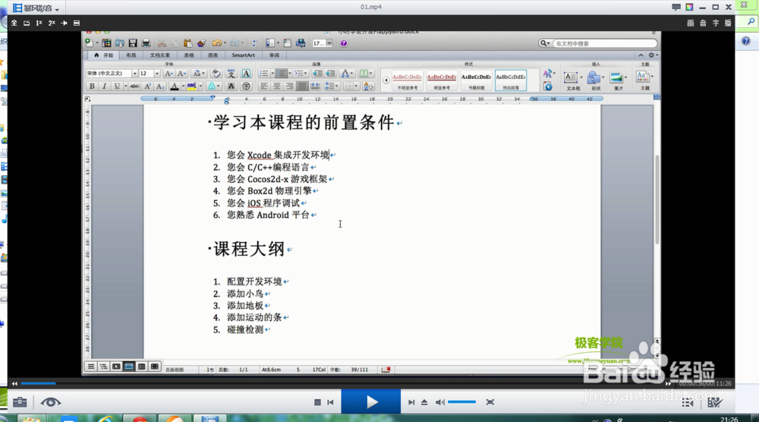Click the playlist icon in player bar
Viewport: 759px width, 422px height.
[688, 402]
